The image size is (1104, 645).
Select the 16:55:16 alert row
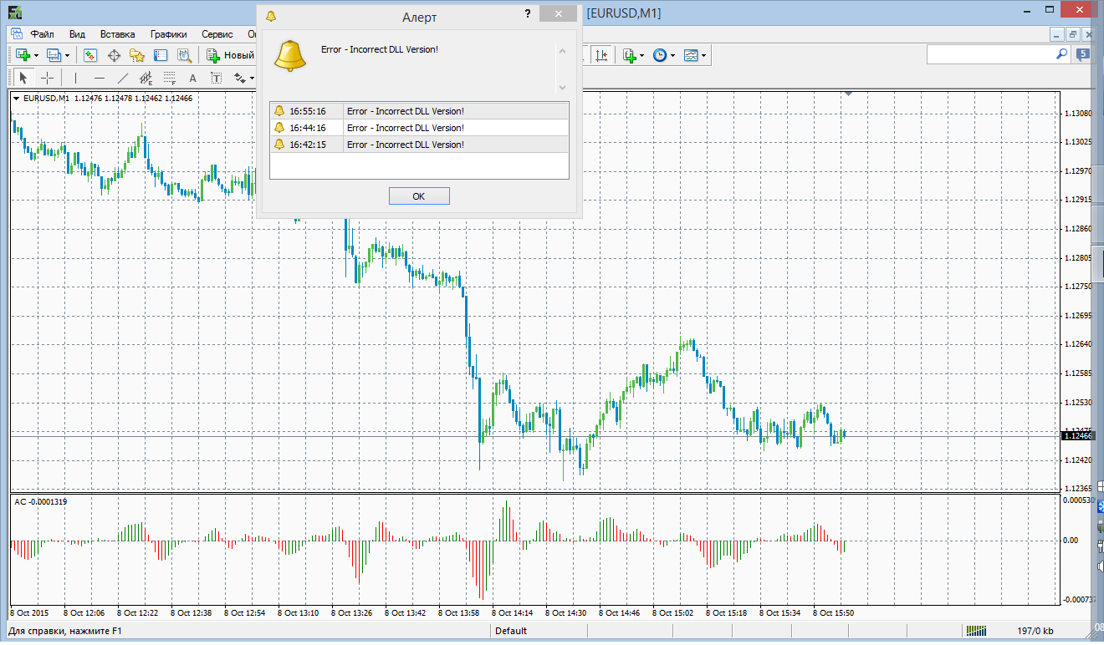click(419, 111)
